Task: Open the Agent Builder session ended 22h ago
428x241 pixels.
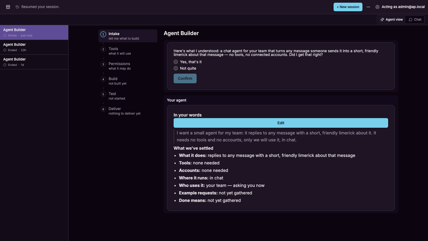Action: coord(34,47)
